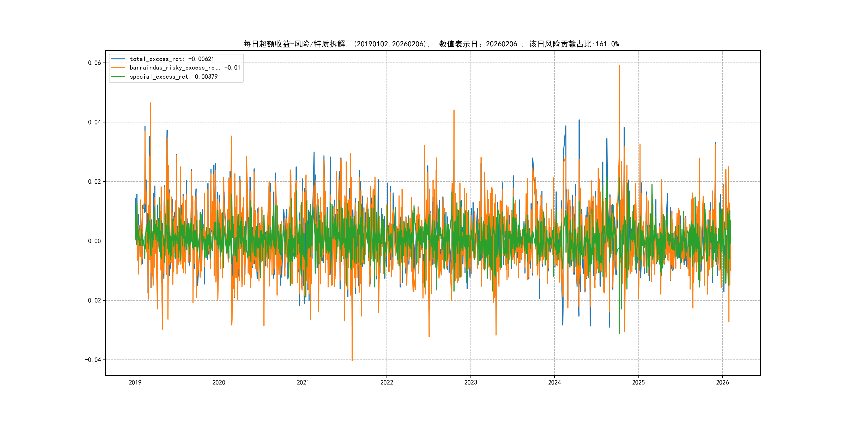The width and height of the screenshot is (845, 422).
Task: Click the green special_excess_ret legend line
Action: coord(118,77)
